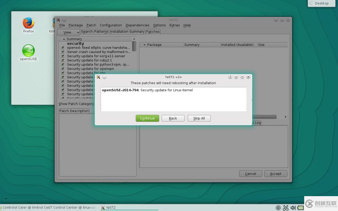Open the Desktop toolbox button

click(321, 3)
